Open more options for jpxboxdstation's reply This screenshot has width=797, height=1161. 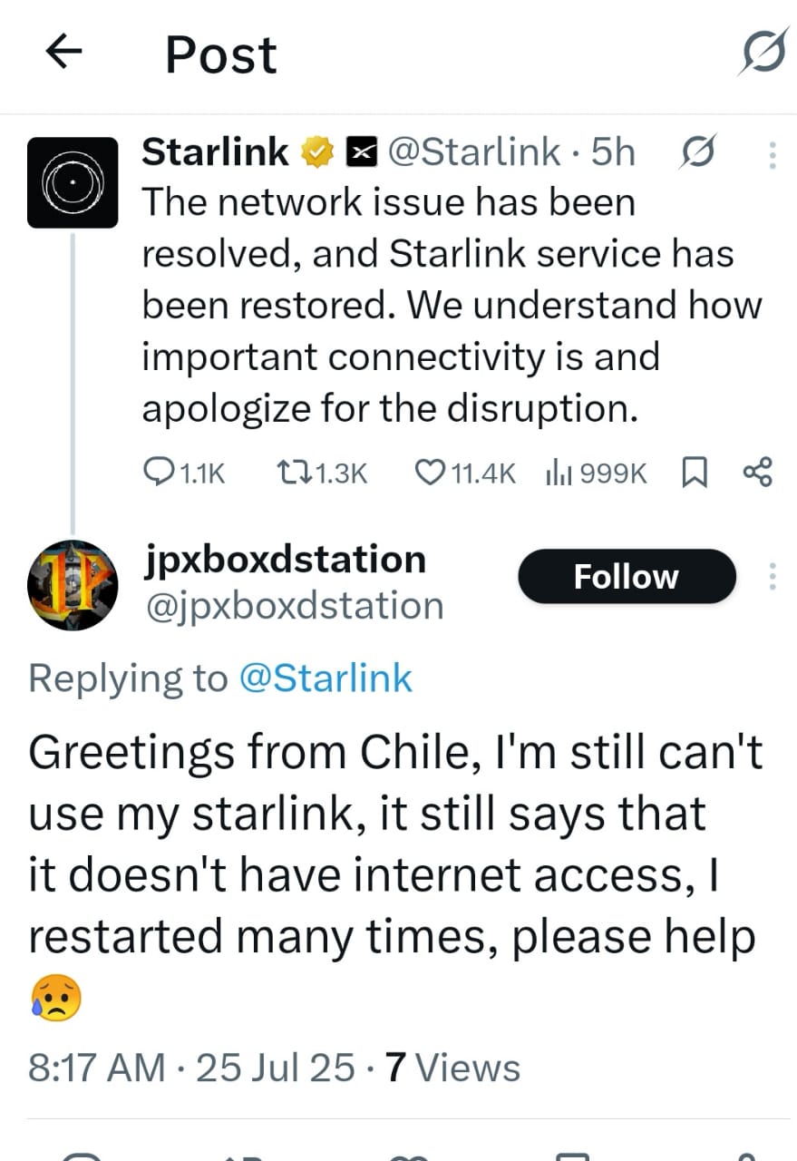coord(772,576)
